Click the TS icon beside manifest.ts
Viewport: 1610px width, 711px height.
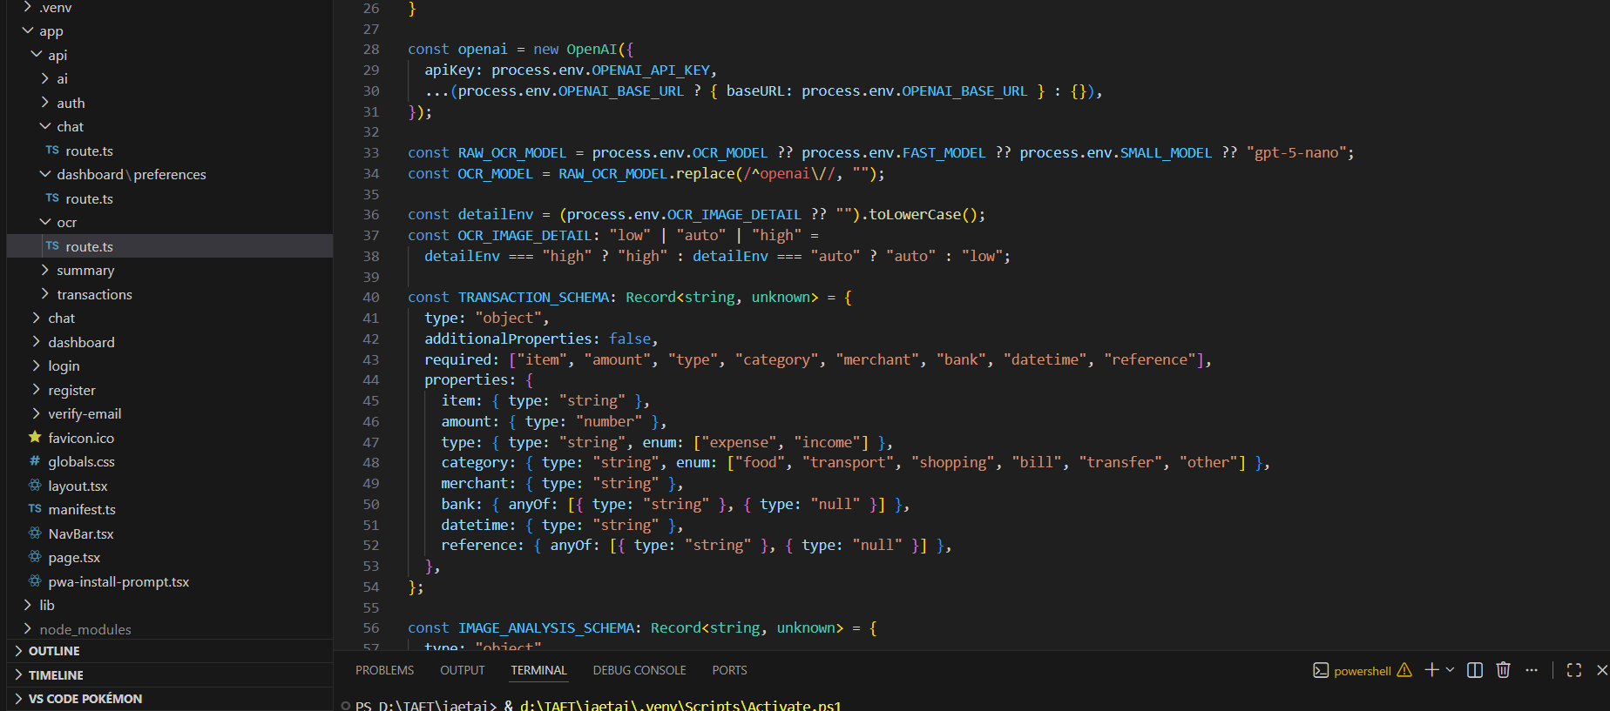click(x=35, y=509)
